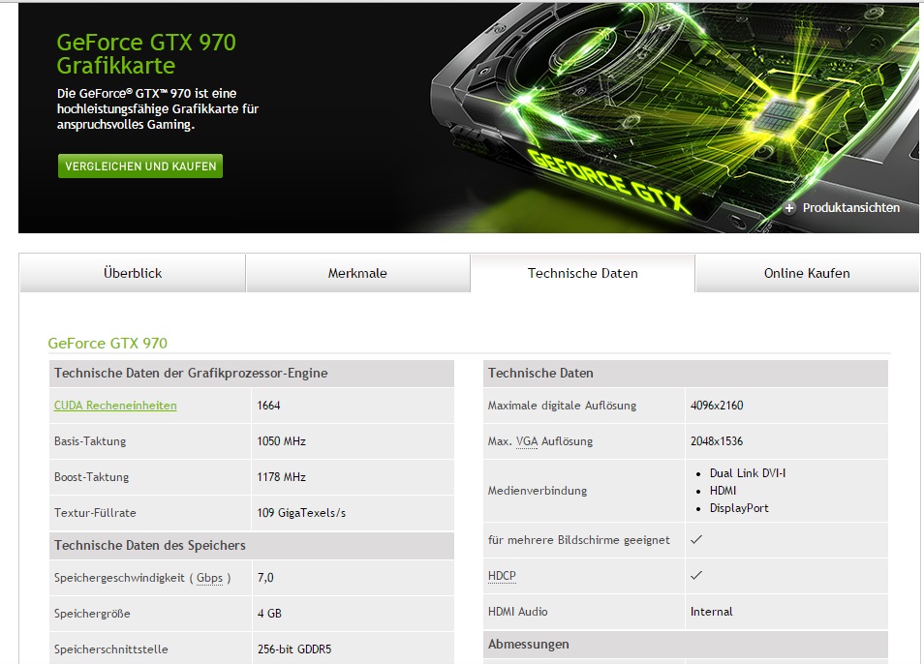Image resolution: width=924 pixels, height=664 pixels.
Task: Click the Abmessungen section header
Action: [x=686, y=645]
